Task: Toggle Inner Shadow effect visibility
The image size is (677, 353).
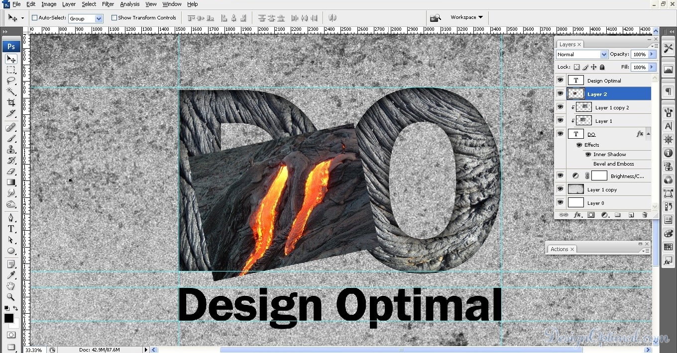Action: (588, 154)
